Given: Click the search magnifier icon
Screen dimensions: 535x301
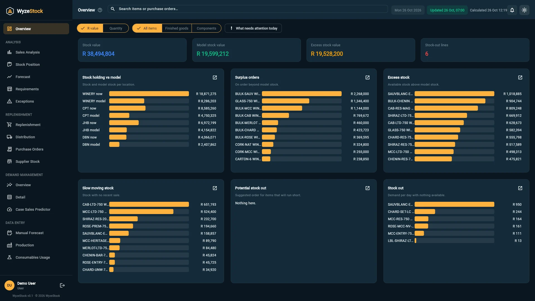Looking at the screenshot, I should [x=113, y=9].
